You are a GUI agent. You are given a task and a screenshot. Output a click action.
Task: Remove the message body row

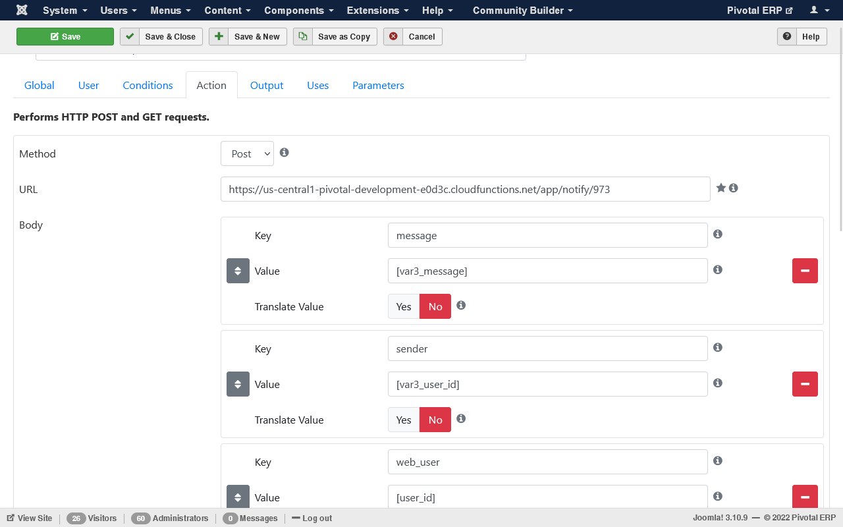pyautogui.click(x=805, y=271)
